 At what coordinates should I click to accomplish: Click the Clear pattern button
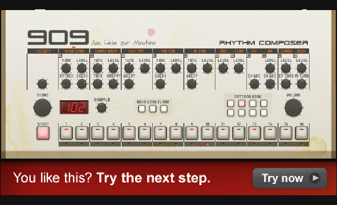pyautogui.click(x=164, y=109)
